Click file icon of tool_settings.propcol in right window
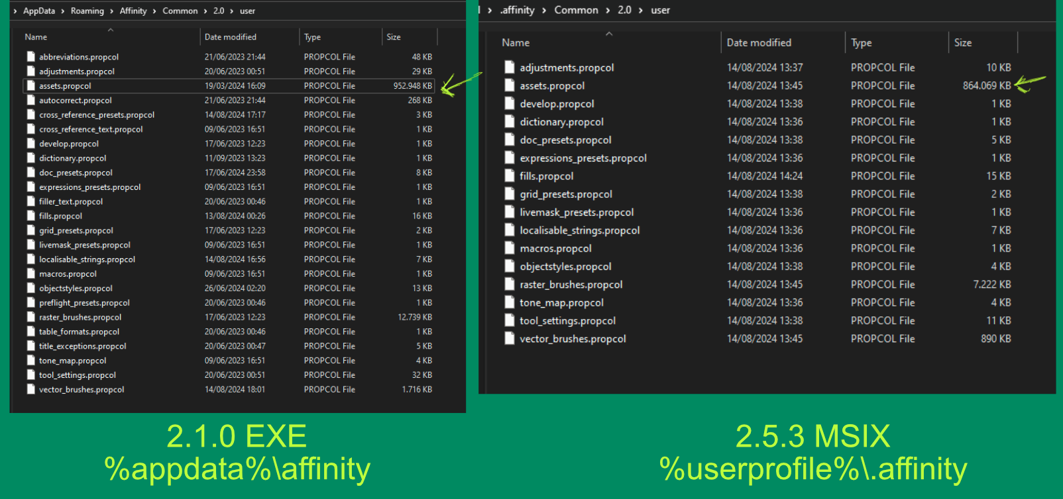 (509, 320)
